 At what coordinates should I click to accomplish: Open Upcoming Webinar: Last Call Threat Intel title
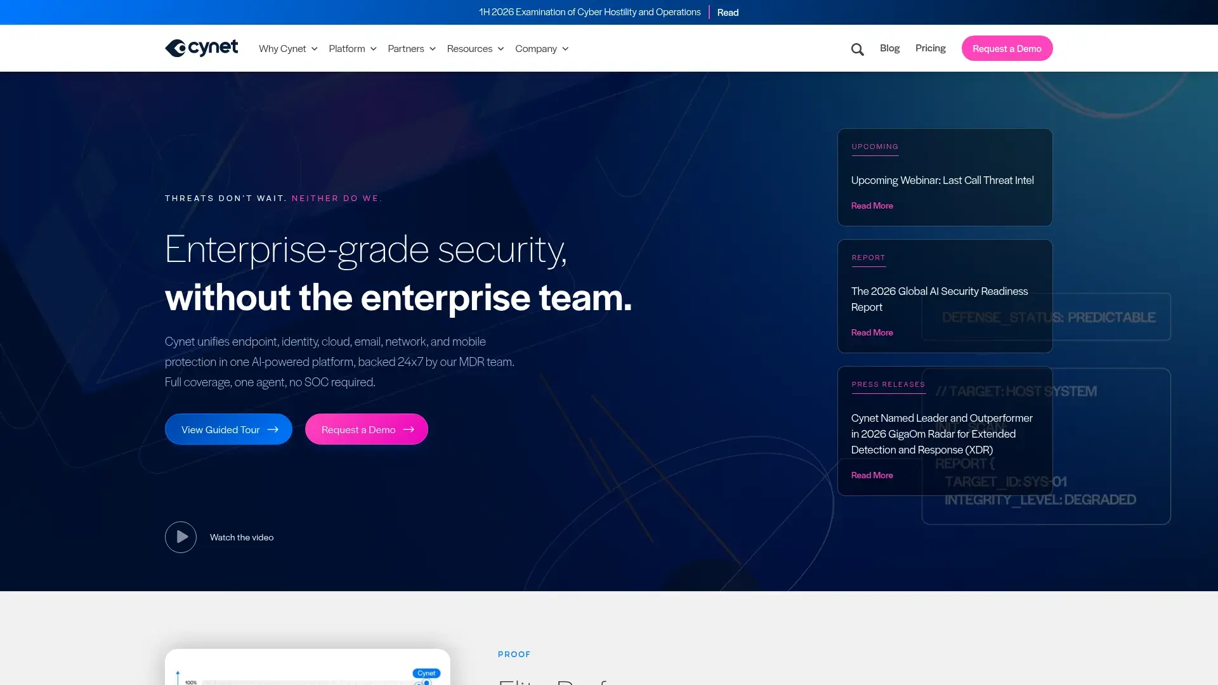click(942, 180)
